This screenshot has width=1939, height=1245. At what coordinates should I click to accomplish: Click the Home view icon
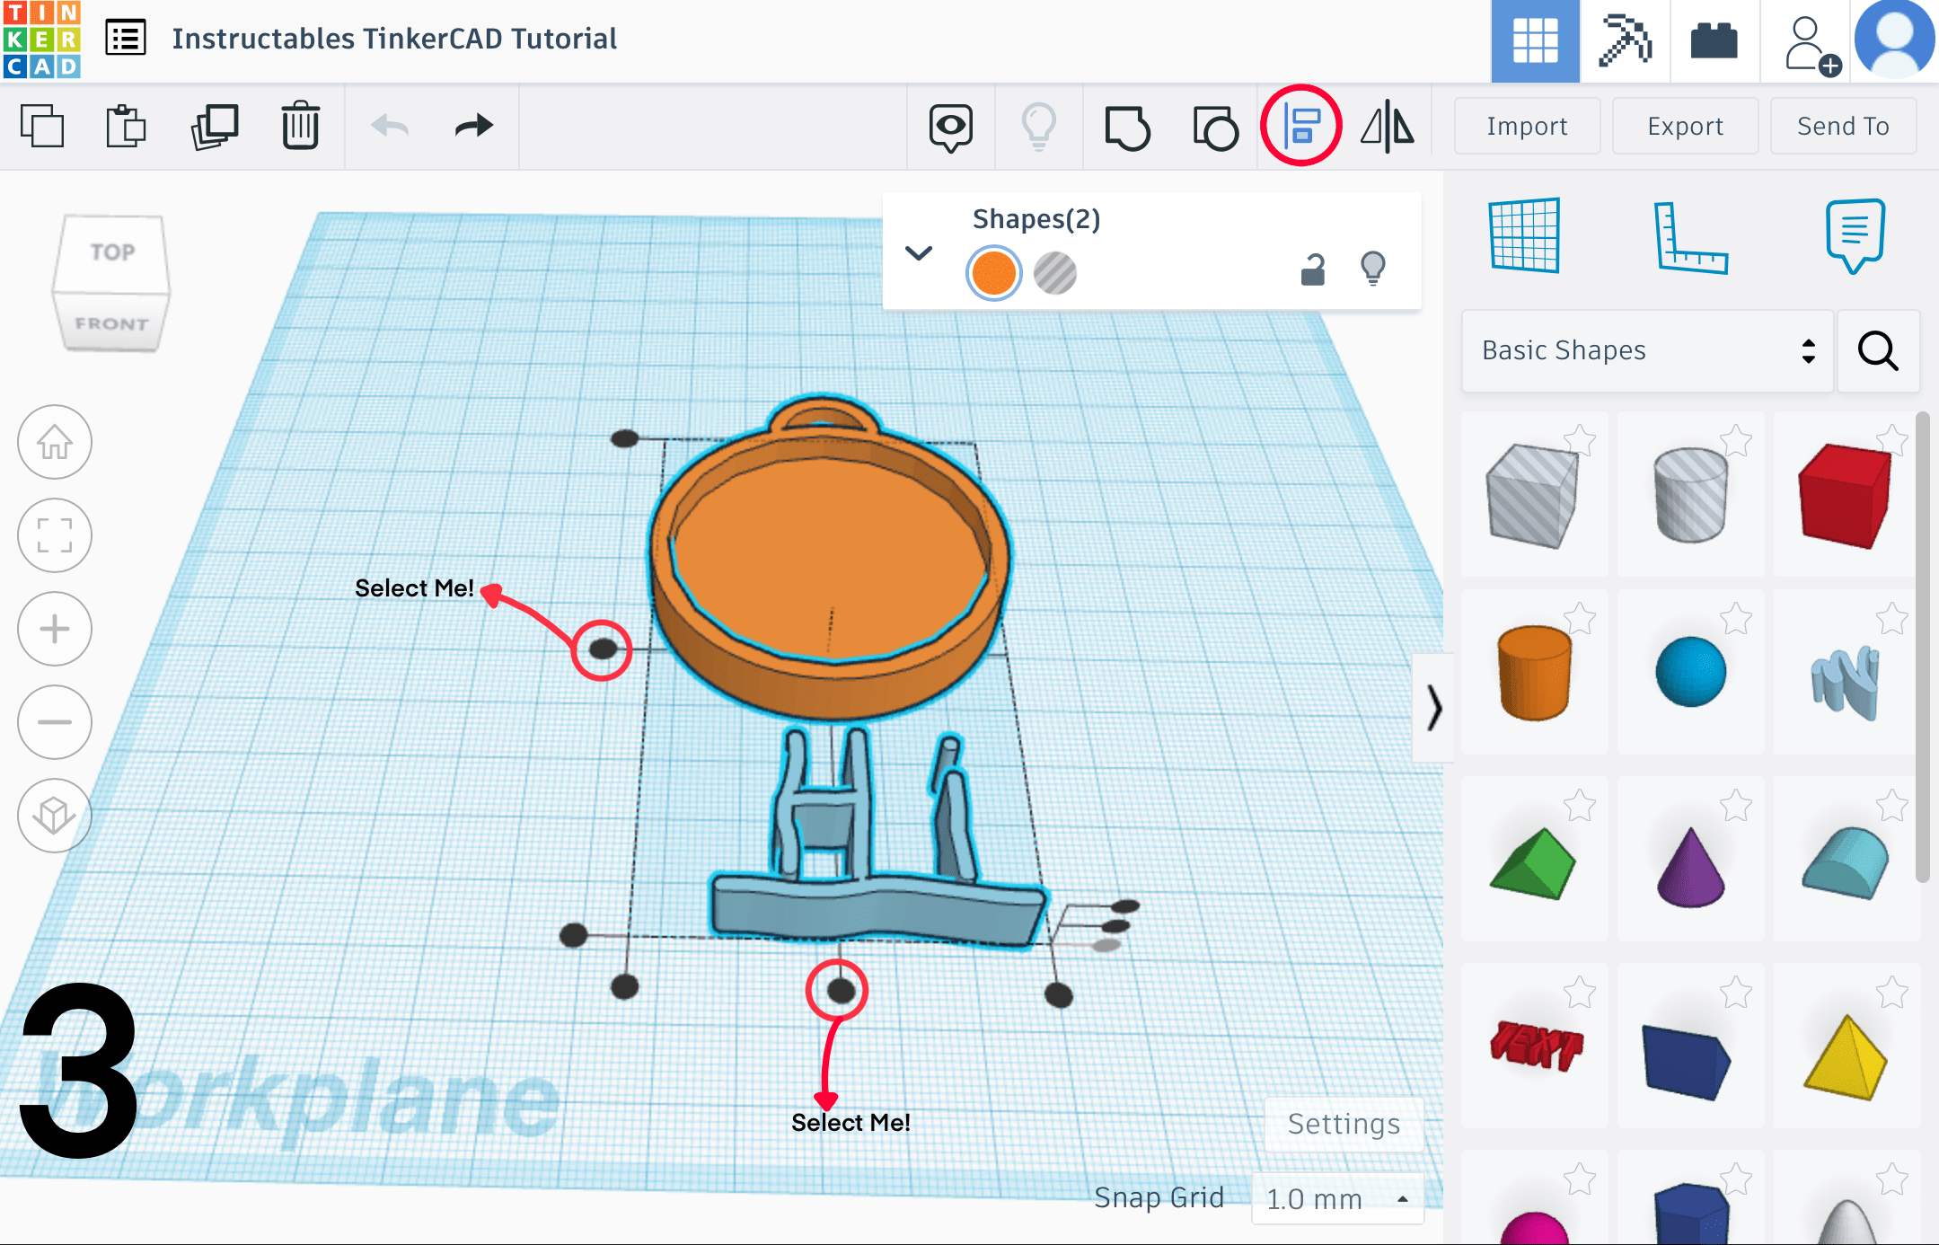point(54,442)
